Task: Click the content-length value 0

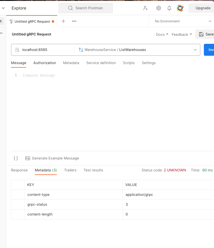Action: [168, 214]
